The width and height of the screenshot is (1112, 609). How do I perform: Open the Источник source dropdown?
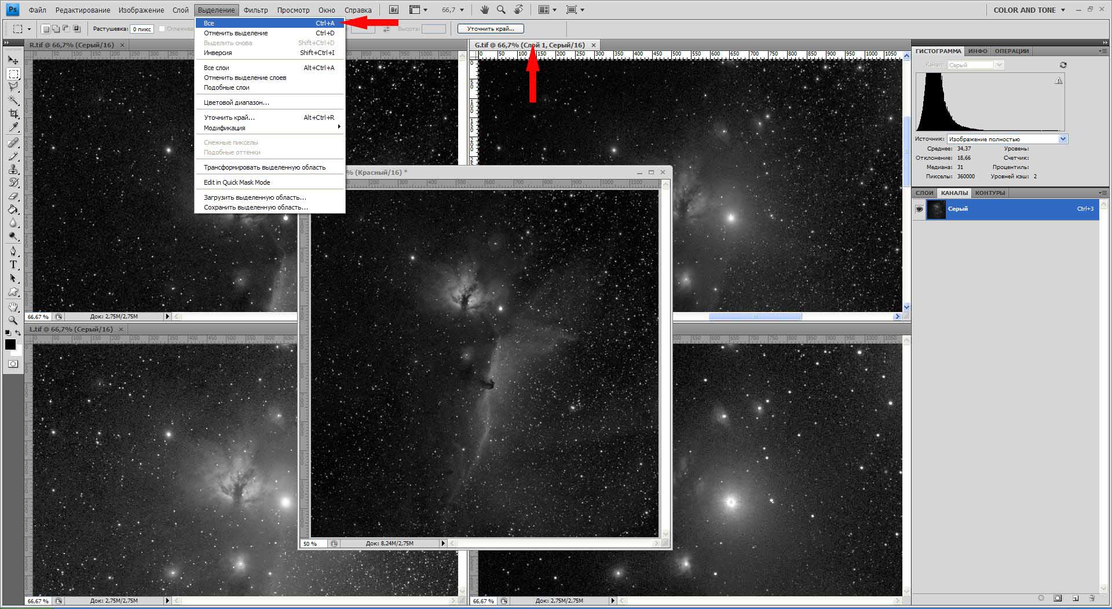pos(1063,139)
